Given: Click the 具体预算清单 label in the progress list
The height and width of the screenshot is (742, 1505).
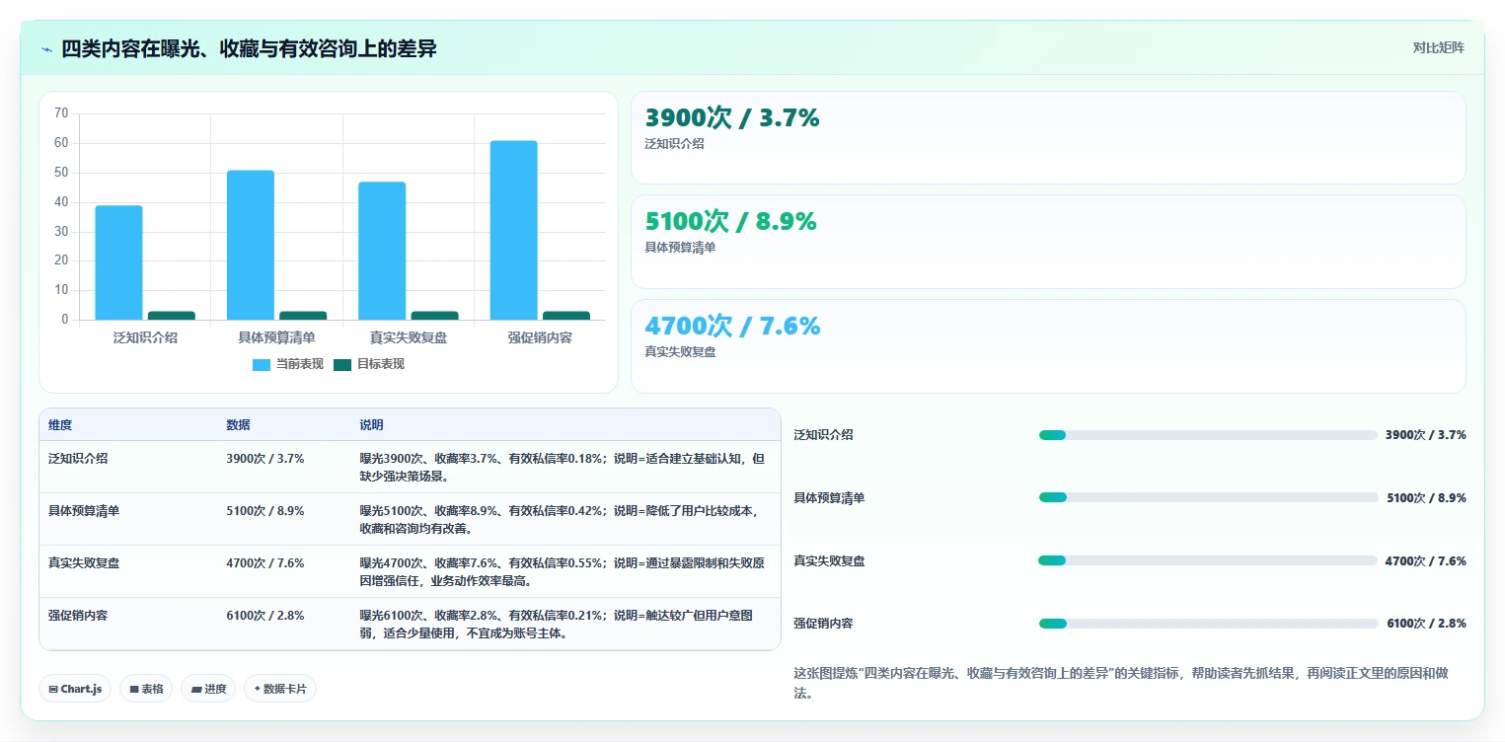Looking at the screenshot, I should point(830,498).
